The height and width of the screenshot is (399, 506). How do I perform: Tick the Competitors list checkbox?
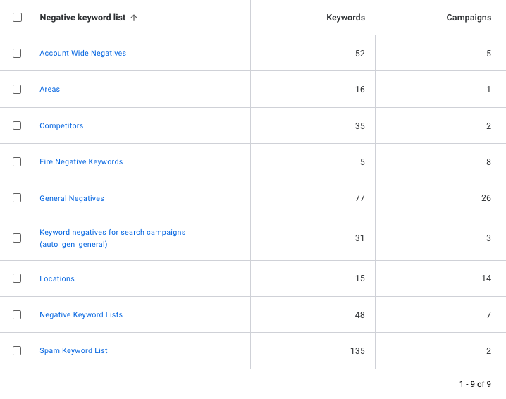[17, 126]
